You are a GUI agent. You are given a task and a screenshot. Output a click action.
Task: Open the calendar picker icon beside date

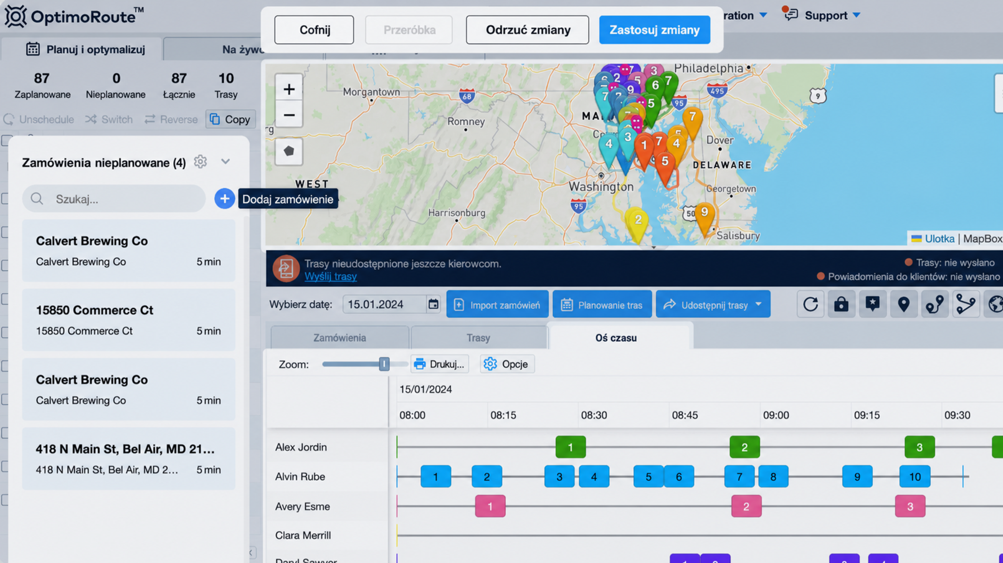pyautogui.click(x=433, y=304)
